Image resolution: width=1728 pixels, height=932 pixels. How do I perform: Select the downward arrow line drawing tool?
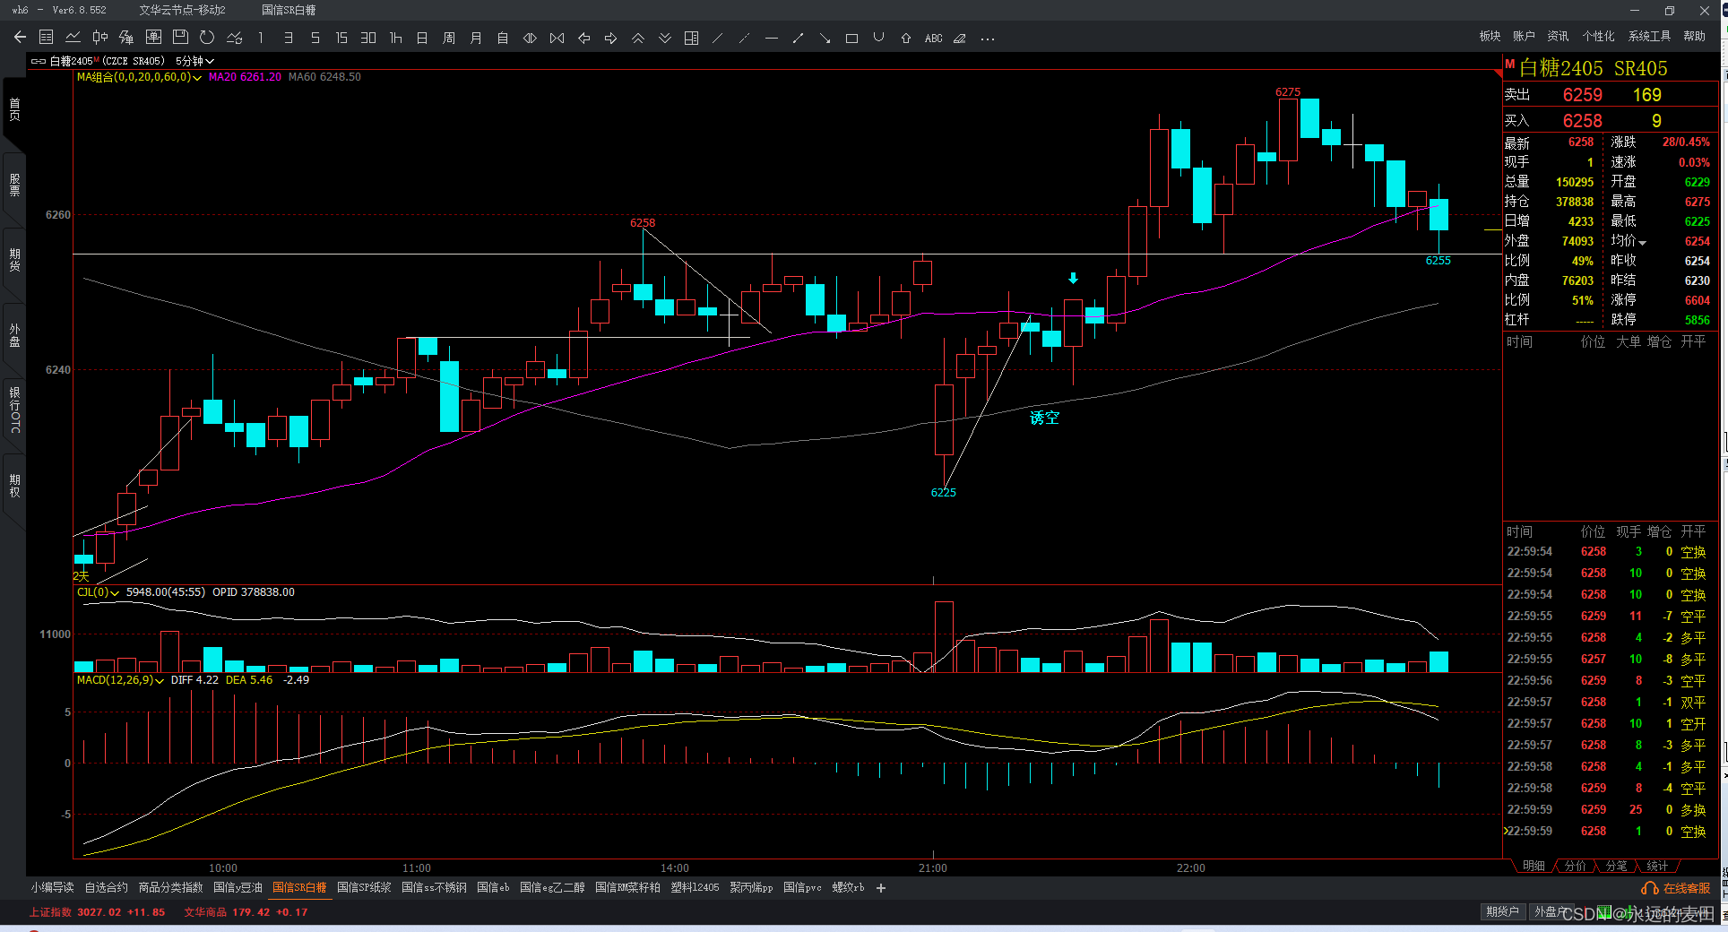click(825, 38)
